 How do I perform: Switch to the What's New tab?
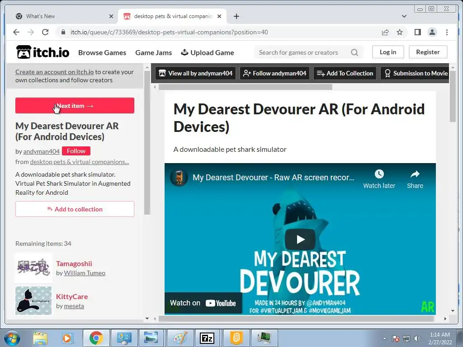(x=61, y=16)
